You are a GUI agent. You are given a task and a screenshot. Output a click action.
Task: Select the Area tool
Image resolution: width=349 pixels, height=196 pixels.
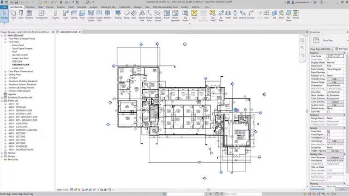pos(194,15)
